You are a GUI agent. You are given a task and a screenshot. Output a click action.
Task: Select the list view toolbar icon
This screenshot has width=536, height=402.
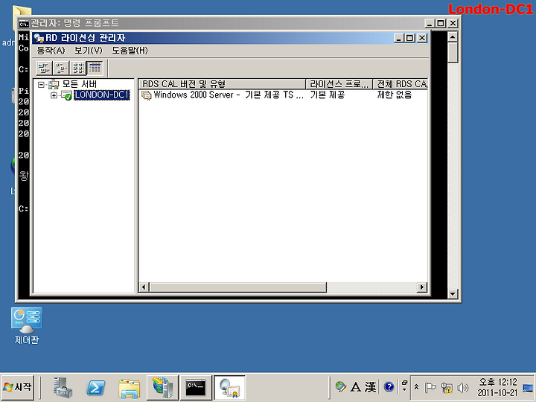coord(78,68)
